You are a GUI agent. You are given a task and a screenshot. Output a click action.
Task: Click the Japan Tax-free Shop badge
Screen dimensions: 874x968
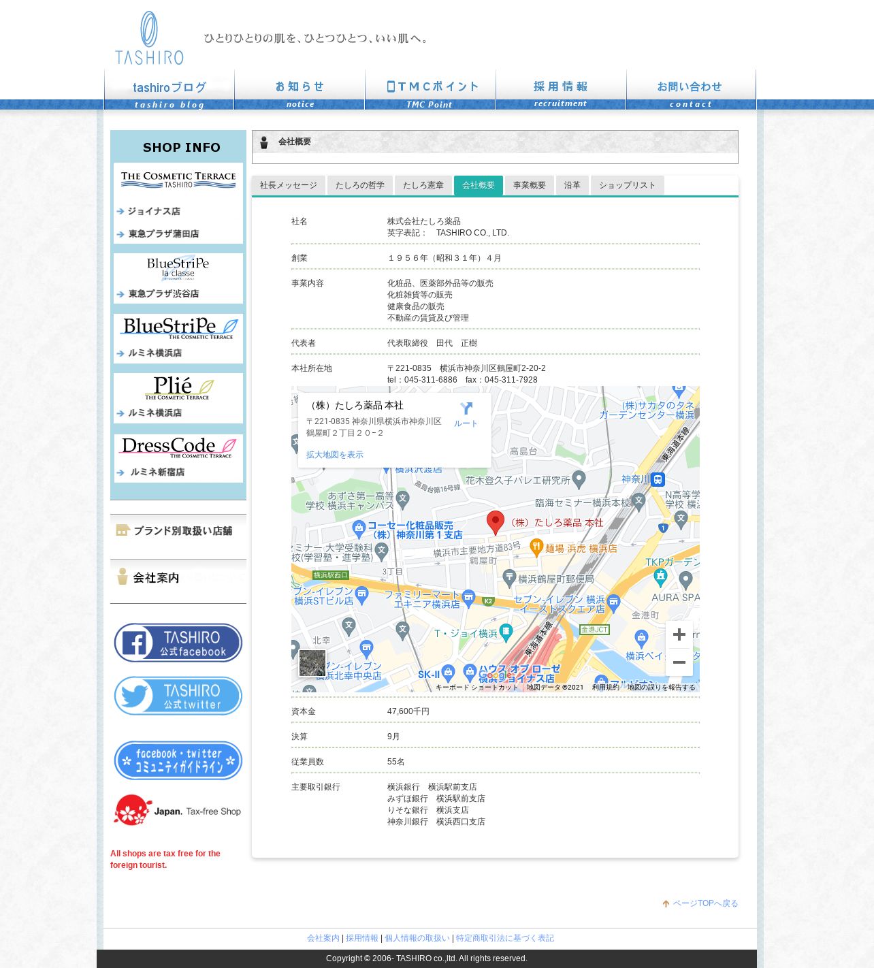coord(178,811)
